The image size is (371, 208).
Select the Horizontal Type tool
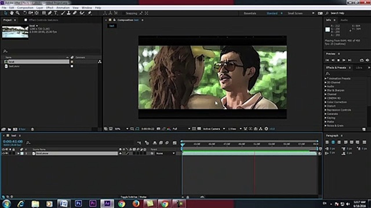point(56,13)
